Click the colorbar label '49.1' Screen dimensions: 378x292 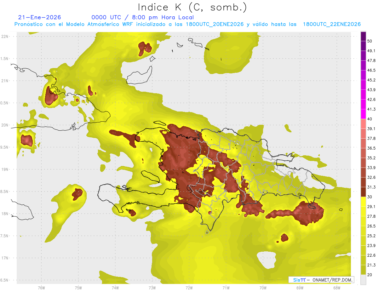(x=371, y=51)
